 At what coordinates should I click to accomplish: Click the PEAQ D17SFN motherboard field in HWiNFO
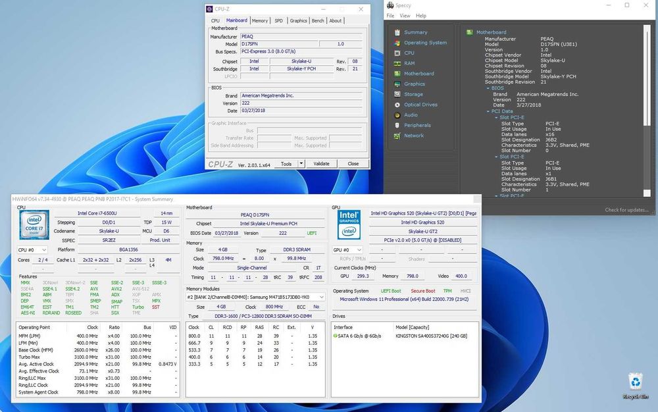(x=255, y=215)
